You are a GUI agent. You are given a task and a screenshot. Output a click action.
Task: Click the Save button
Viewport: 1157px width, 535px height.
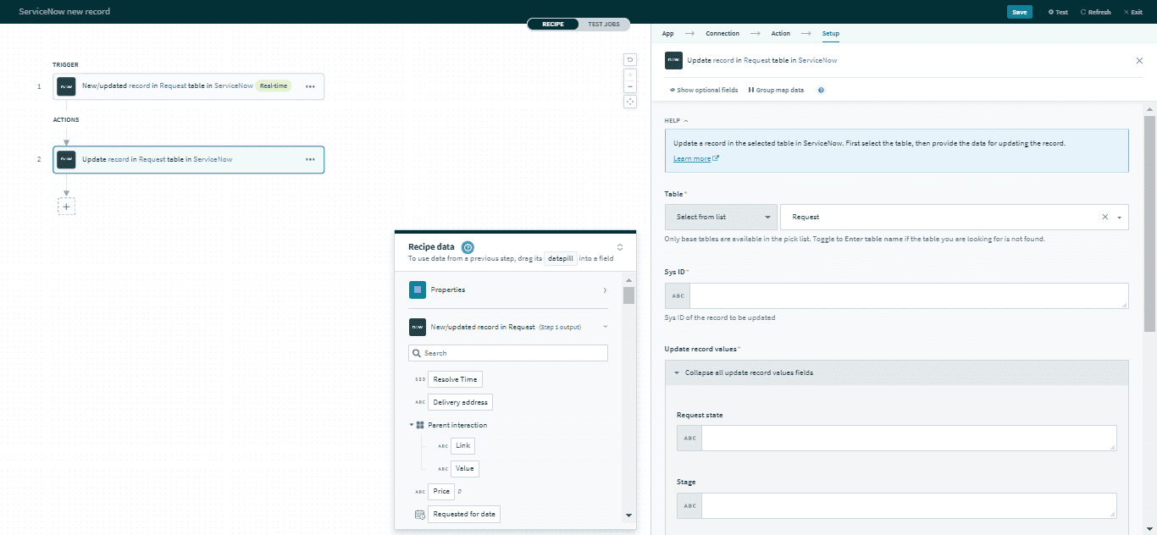[1019, 12]
